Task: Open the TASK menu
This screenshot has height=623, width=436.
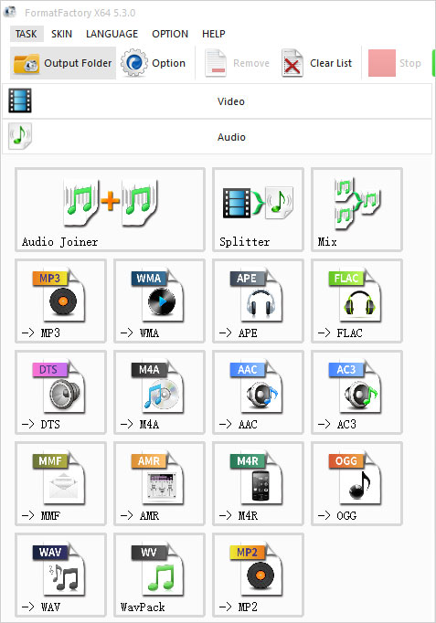Action: pos(27,34)
